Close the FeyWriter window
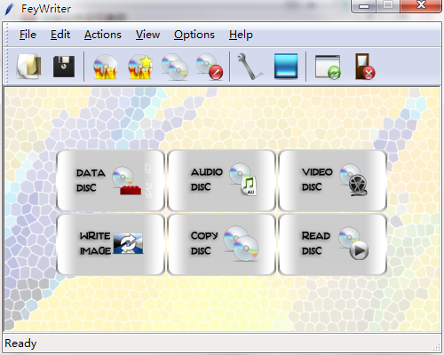The height and width of the screenshot is (355, 444). (421, 5)
